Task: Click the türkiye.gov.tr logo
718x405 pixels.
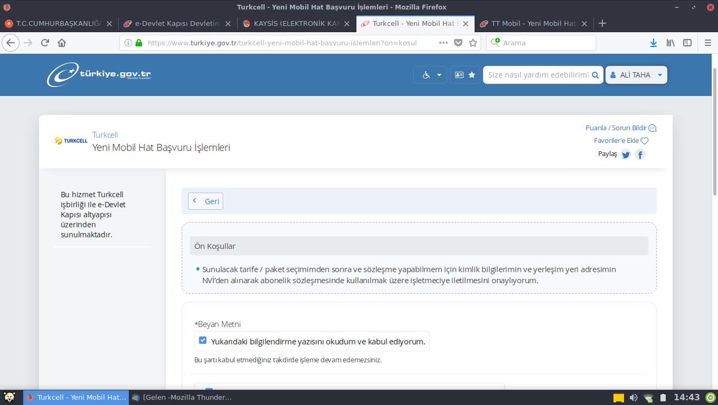Action: pos(99,74)
